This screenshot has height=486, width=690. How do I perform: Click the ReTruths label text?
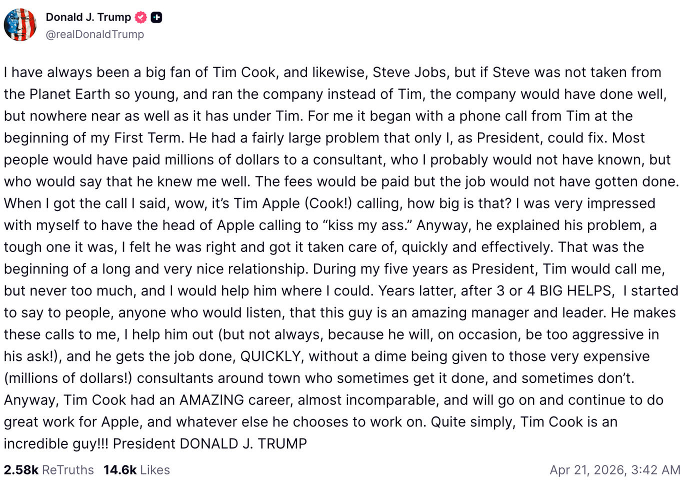(68, 470)
